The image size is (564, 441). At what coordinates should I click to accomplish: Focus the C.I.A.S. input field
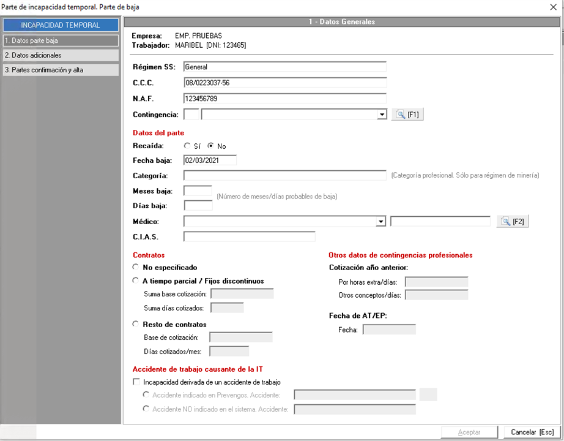(x=249, y=236)
